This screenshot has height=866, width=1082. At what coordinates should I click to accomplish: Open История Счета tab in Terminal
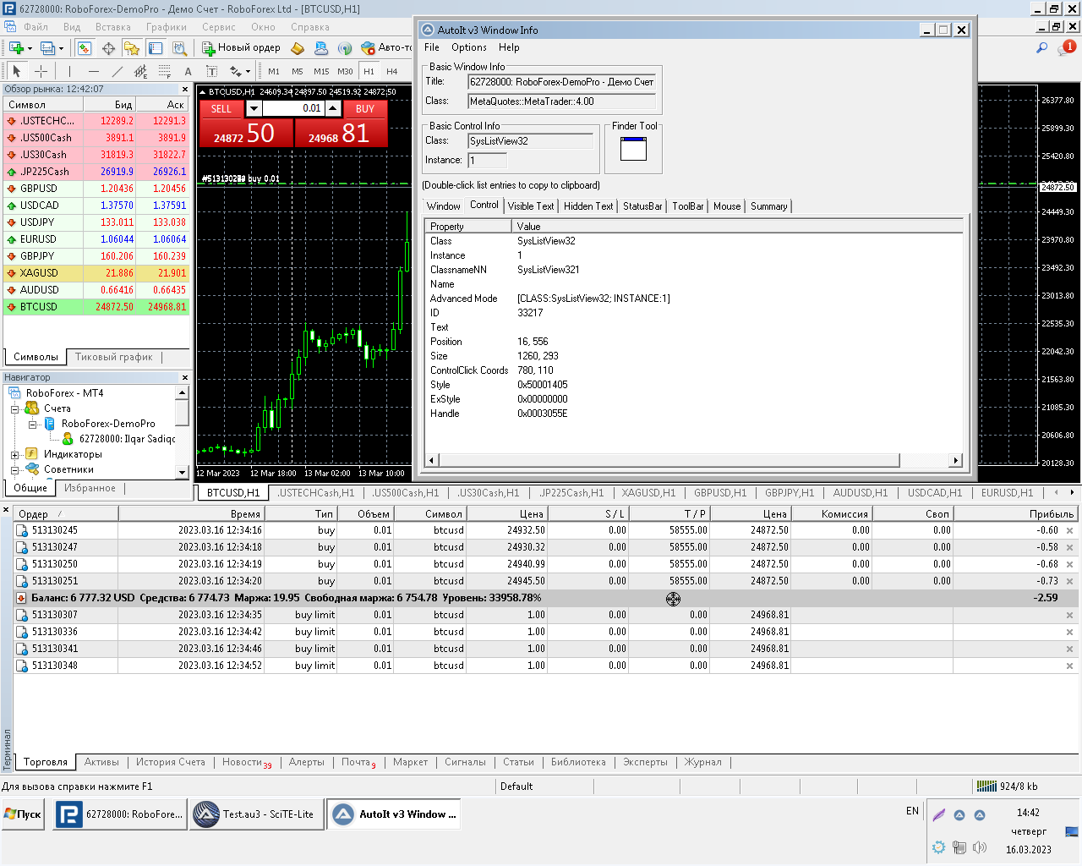[170, 762]
